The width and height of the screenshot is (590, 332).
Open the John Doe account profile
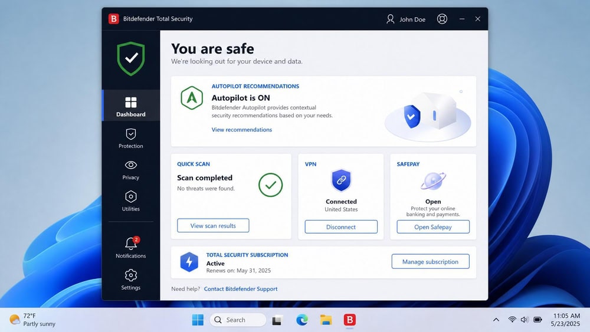pos(406,19)
